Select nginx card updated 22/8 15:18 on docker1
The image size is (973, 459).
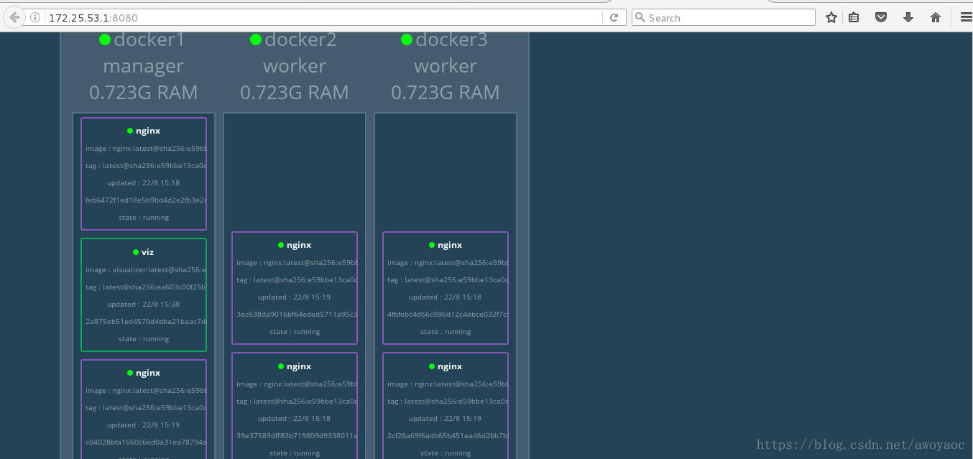click(144, 174)
